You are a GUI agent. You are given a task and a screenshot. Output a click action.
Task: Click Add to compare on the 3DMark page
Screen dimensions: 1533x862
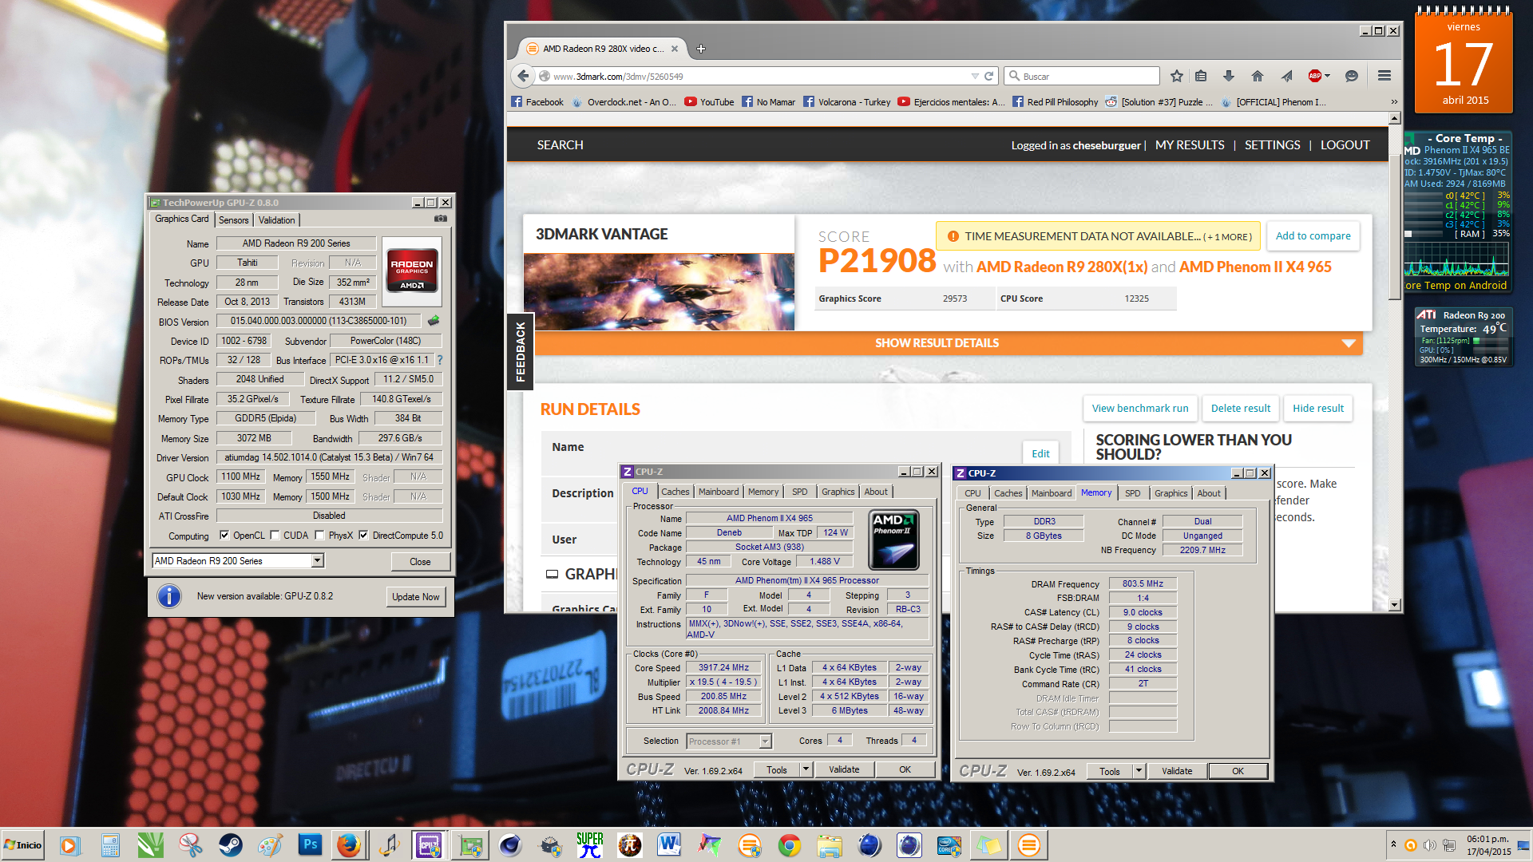coord(1313,236)
